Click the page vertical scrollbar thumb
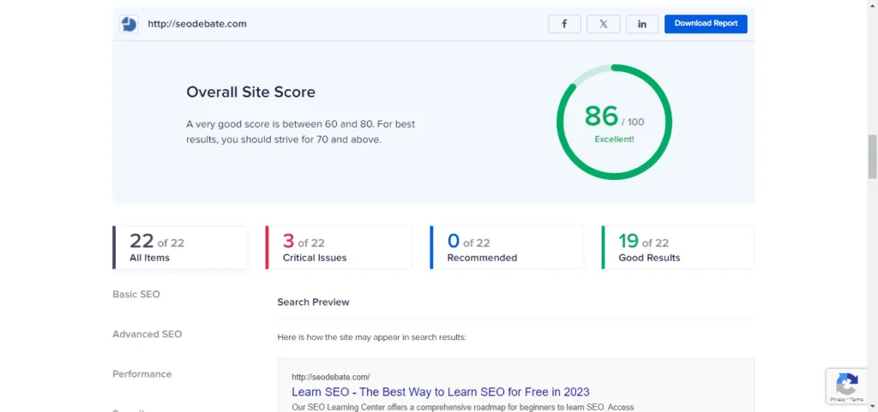Image resolution: width=878 pixels, height=412 pixels. pos(872,157)
